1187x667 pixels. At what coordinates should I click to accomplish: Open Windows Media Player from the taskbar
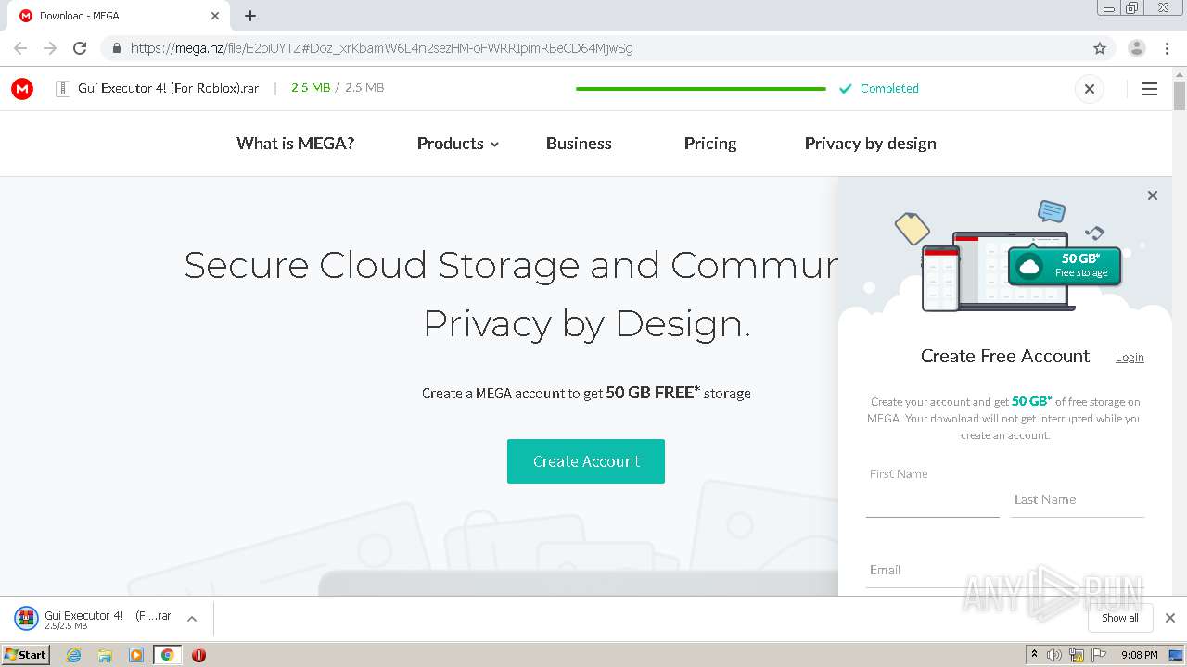tap(136, 655)
